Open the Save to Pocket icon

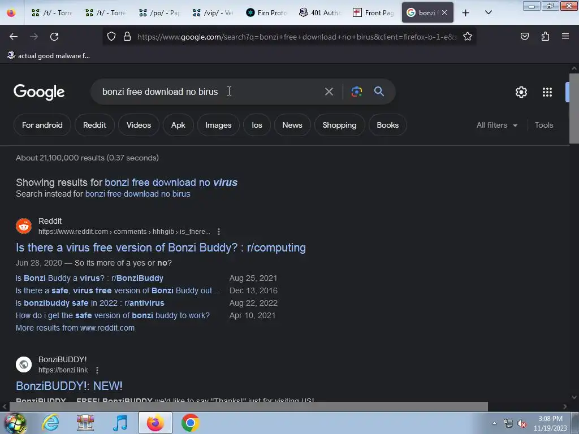tap(524, 36)
